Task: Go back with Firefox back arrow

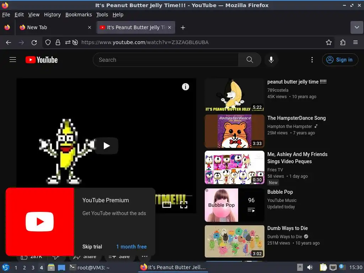Action: pos(9,43)
